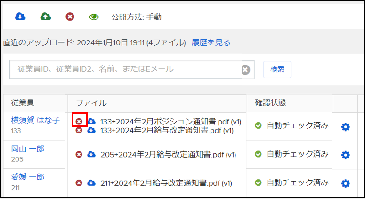Clear the search field with gray X

coord(245,70)
